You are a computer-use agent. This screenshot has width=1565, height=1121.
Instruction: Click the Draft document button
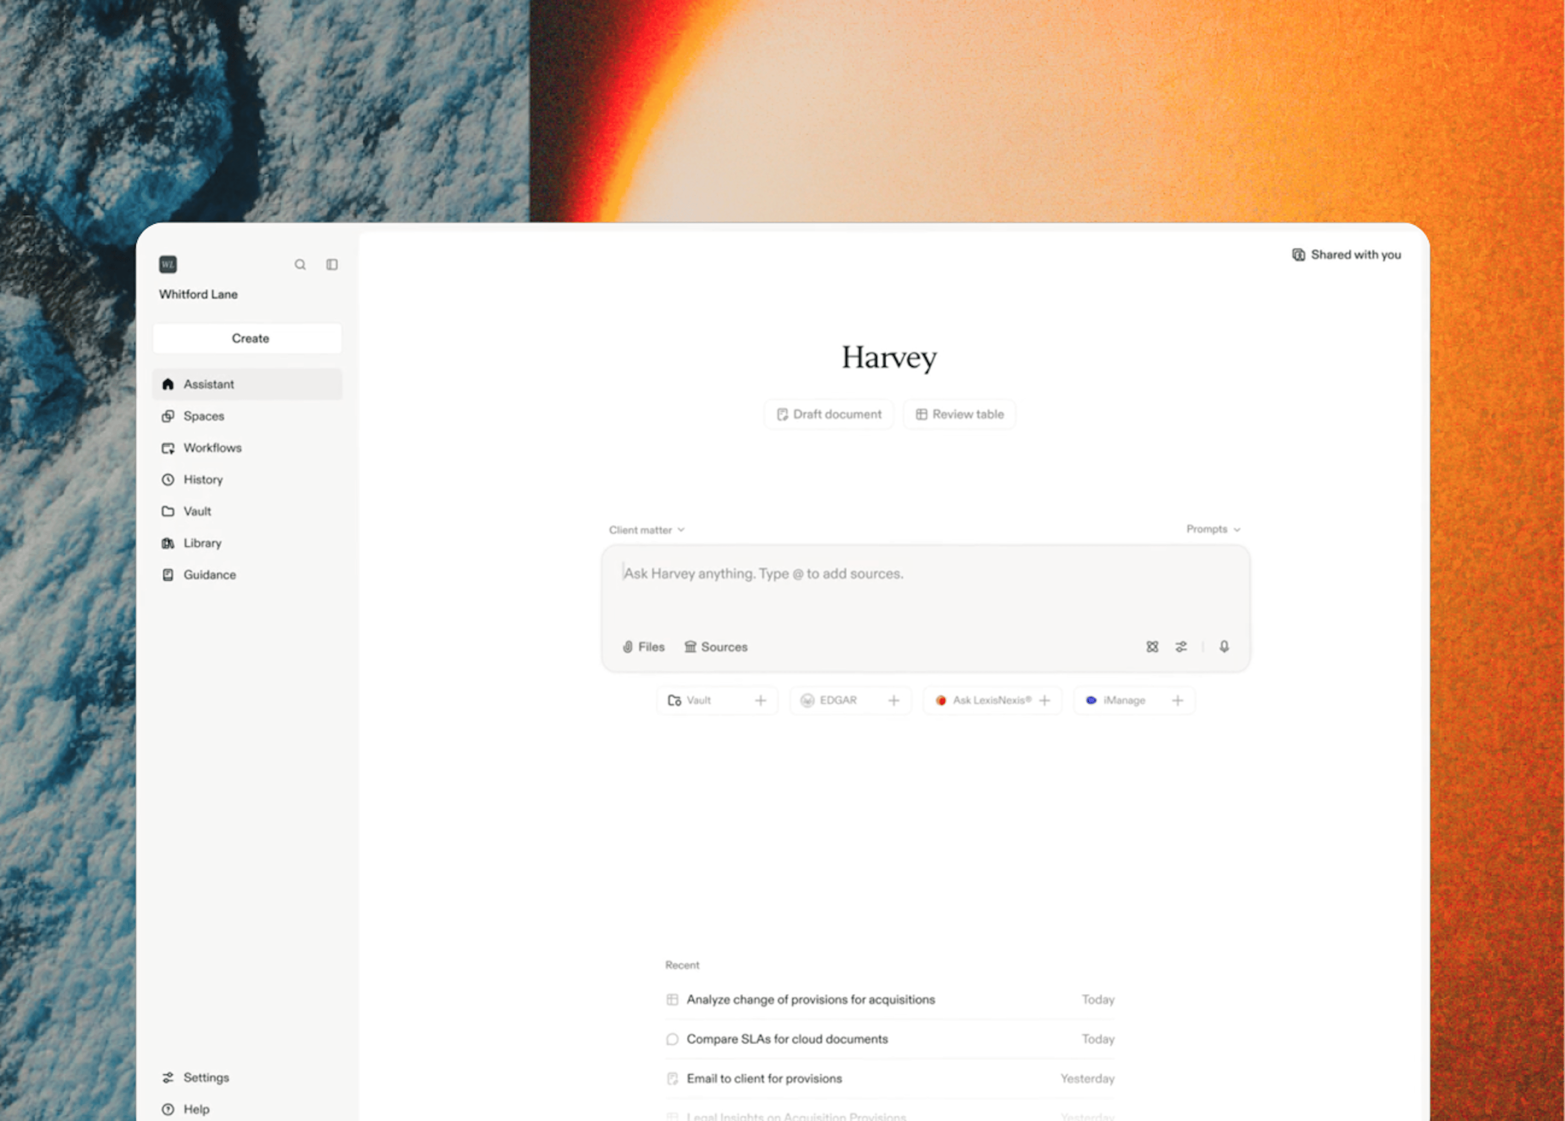pos(829,414)
